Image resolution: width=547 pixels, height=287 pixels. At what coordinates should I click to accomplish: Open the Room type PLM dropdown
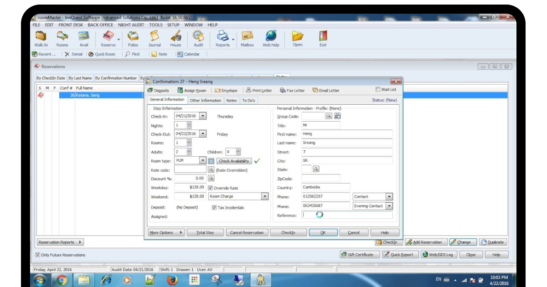(203, 161)
